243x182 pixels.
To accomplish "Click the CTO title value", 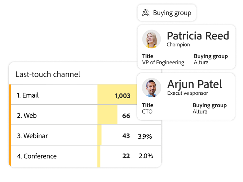I will coord(147,112).
